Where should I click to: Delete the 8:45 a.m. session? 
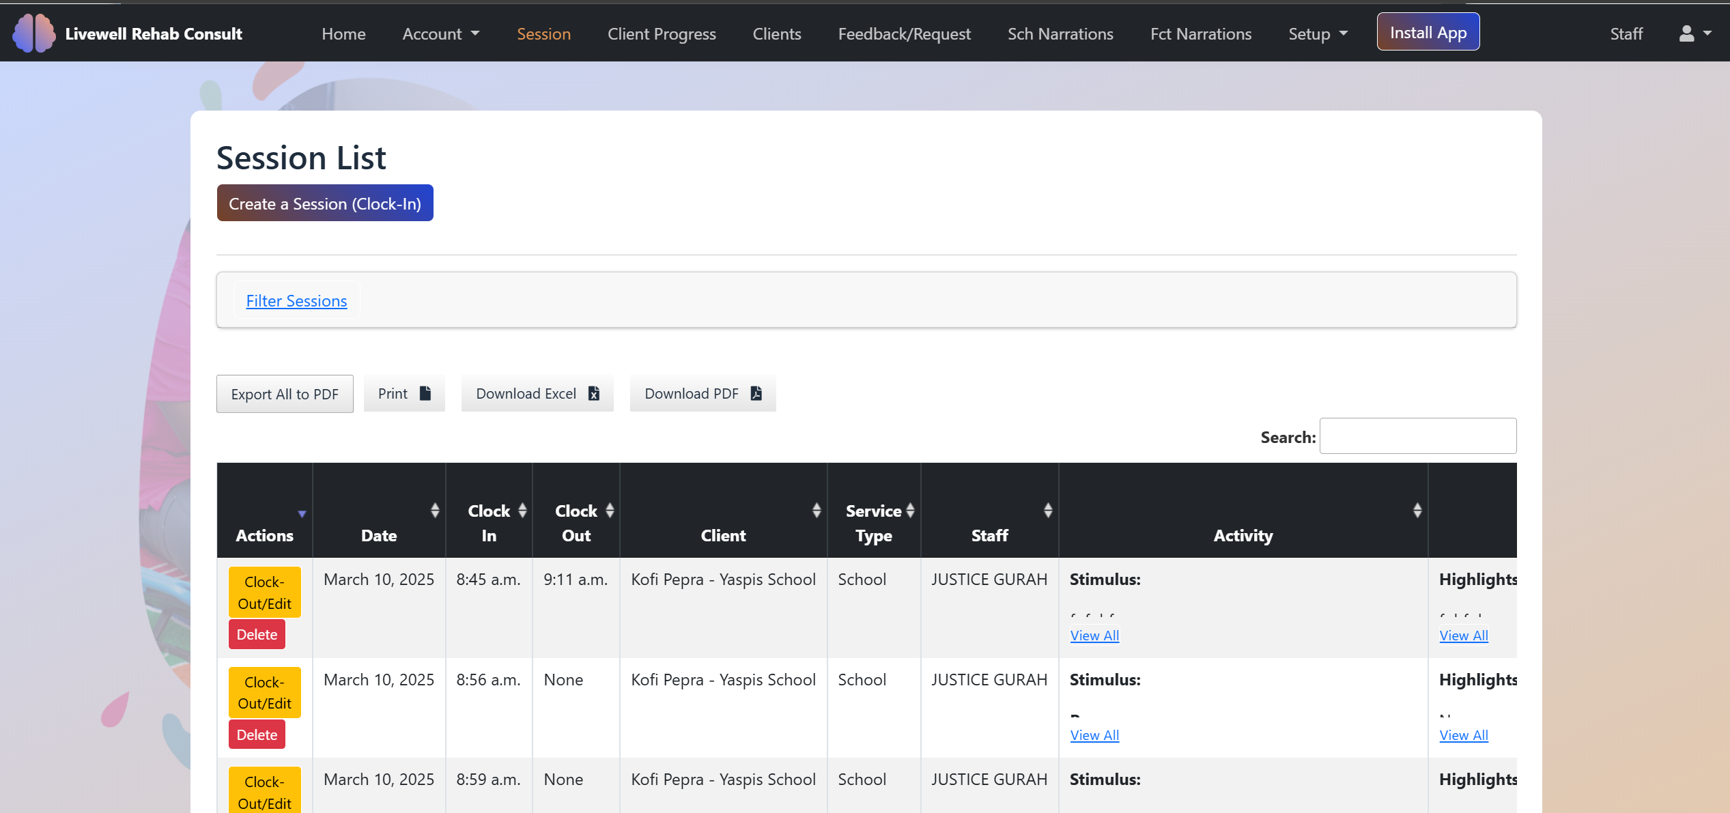pos(257,634)
